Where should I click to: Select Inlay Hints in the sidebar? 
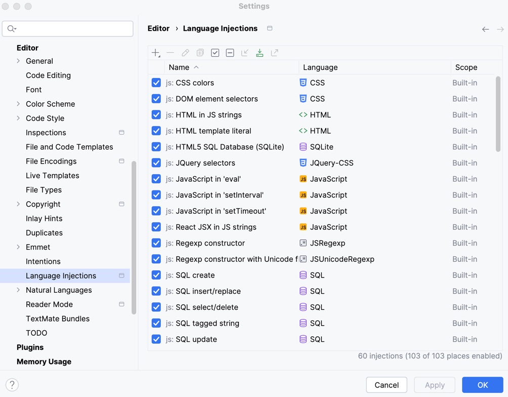pyautogui.click(x=44, y=218)
